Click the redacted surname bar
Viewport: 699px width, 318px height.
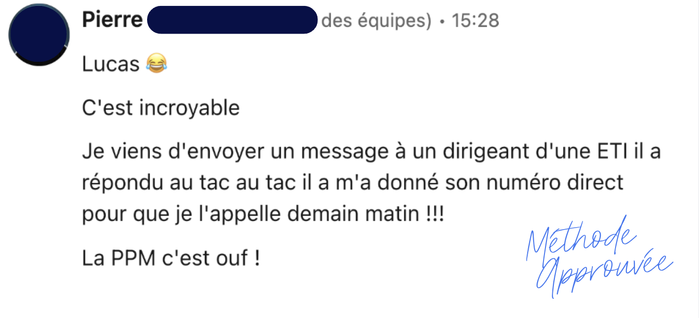pos(232,20)
